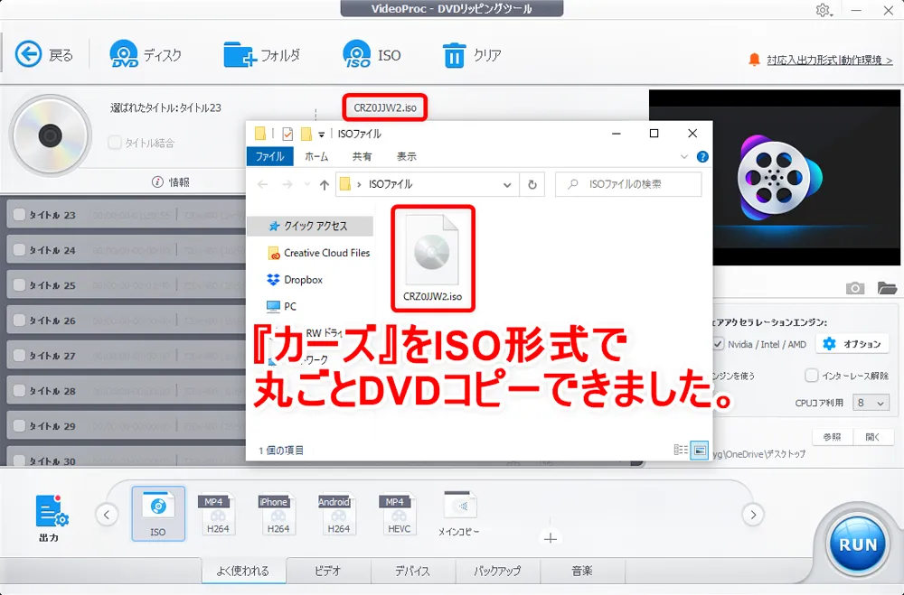Open the CPUコア利用 dropdown
The width and height of the screenshot is (904, 595).
click(871, 403)
